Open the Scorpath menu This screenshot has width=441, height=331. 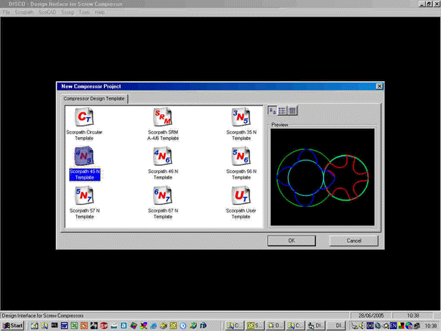click(x=24, y=12)
